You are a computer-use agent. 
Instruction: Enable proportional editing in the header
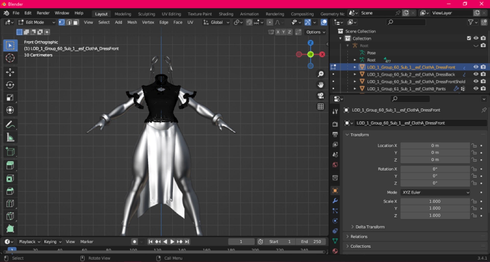tap(270, 22)
